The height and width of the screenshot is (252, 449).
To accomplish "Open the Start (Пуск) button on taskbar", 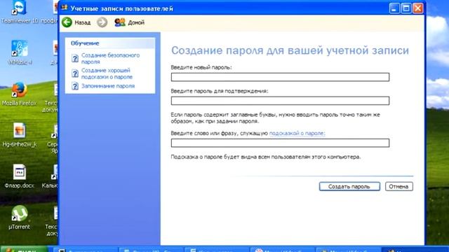I will tap(23, 249).
